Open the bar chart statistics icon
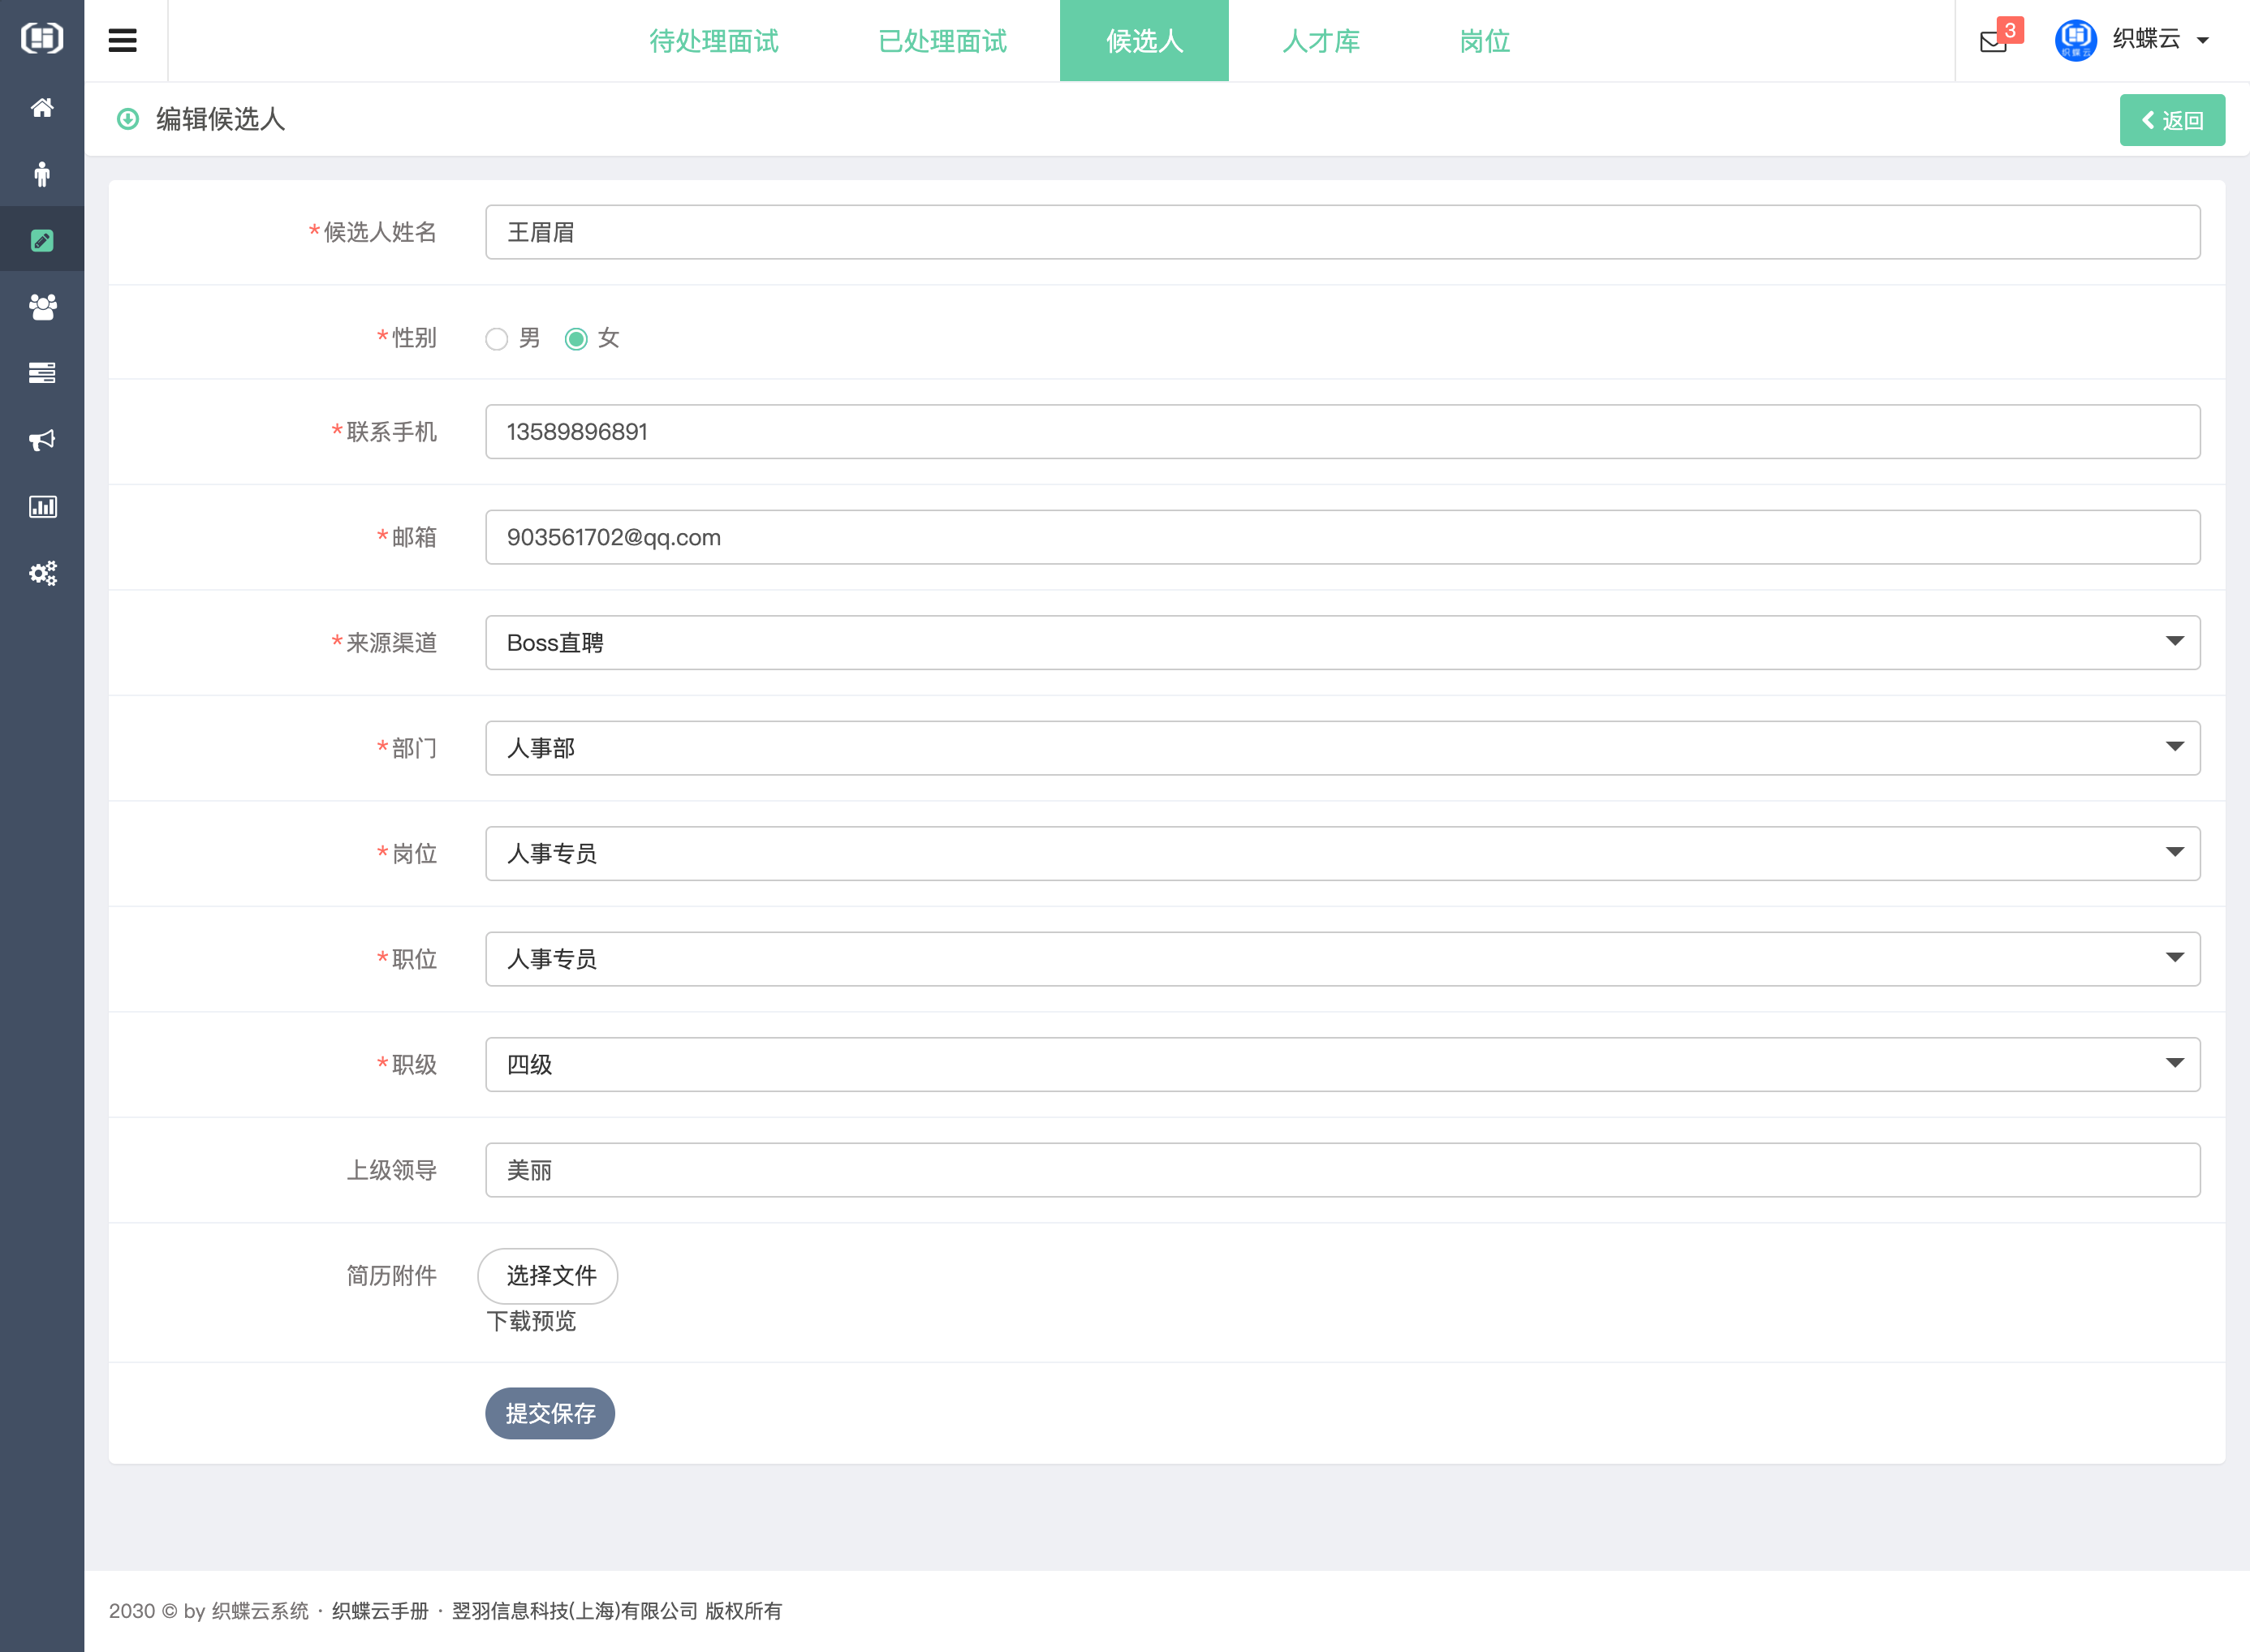Image resolution: width=2250 pixels, height=1652 pixels. point(42,507)
